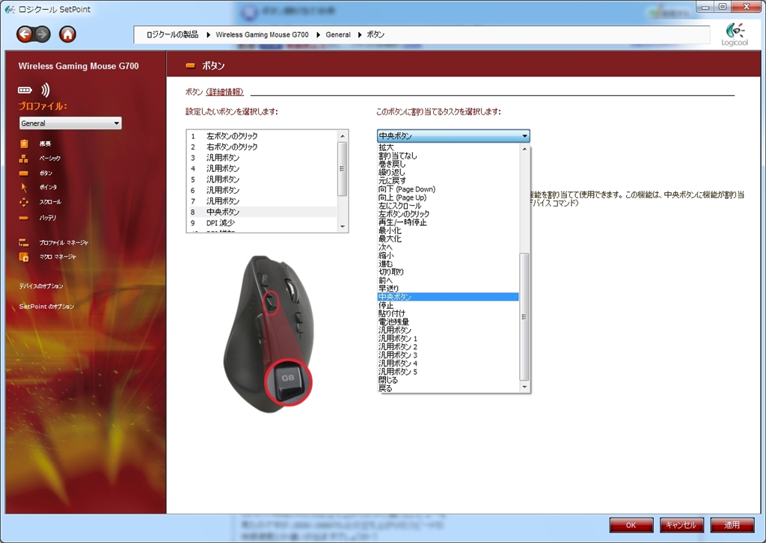This screenshot has height=543, width=766.
Task: Choose 最小化 from the task list
Action: (448, 230)
